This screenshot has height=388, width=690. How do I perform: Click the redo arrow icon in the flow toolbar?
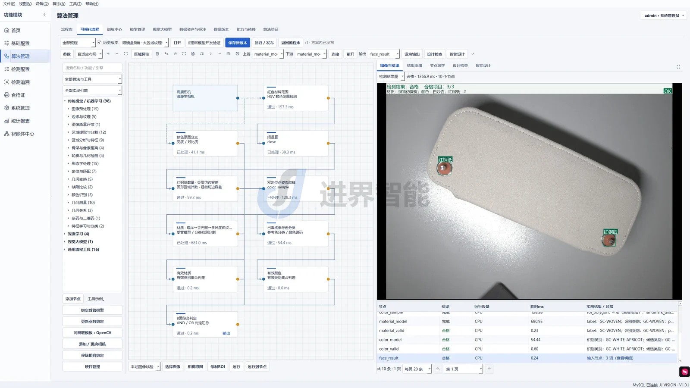tap(175, 54)
